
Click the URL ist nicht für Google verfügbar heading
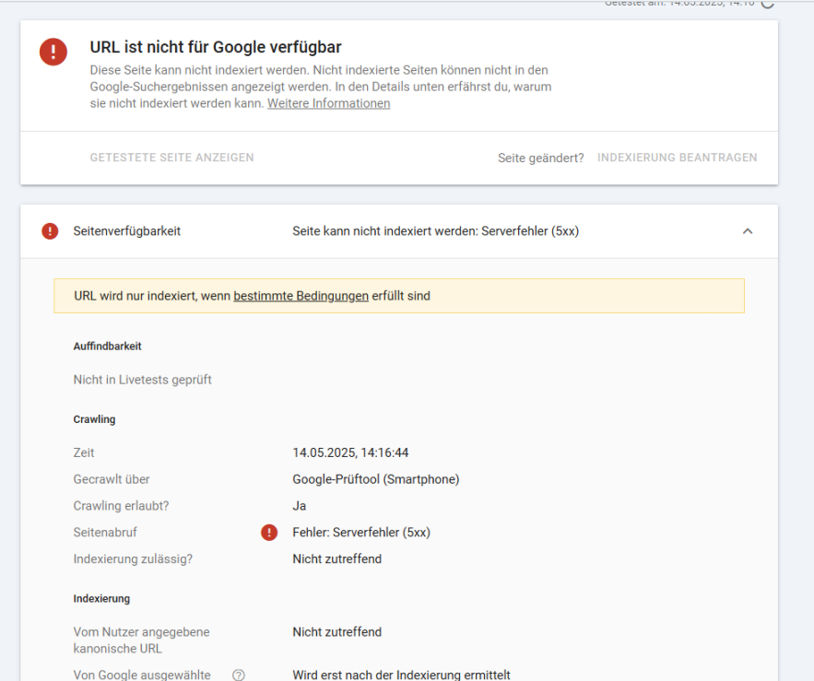tap(216, 47)
